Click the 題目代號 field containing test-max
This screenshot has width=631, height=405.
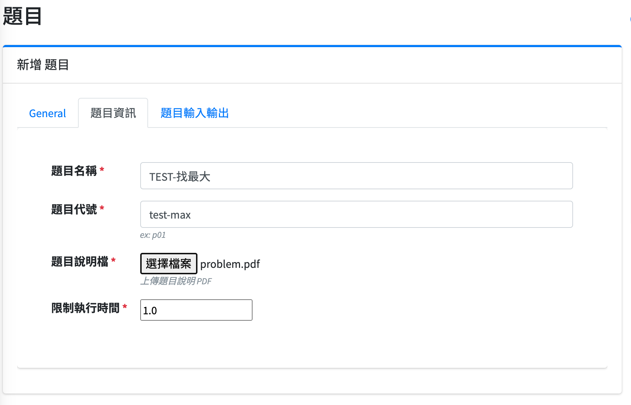click(x=356, y=215)
